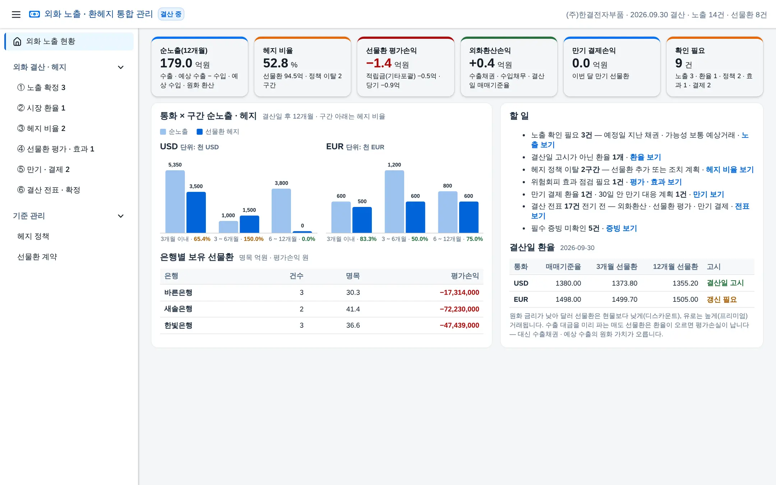The width and height of the screenshot is (776, 485).
Task: Follow the 환율 보기 link
Action: (x=645, y=157)
